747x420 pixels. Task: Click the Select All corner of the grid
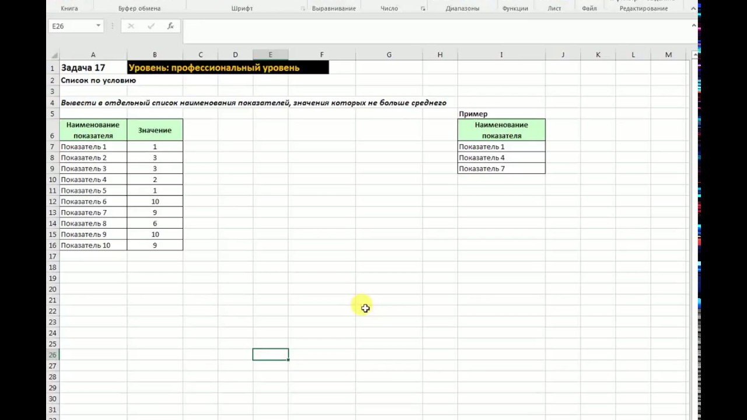[x=53, y=55]
